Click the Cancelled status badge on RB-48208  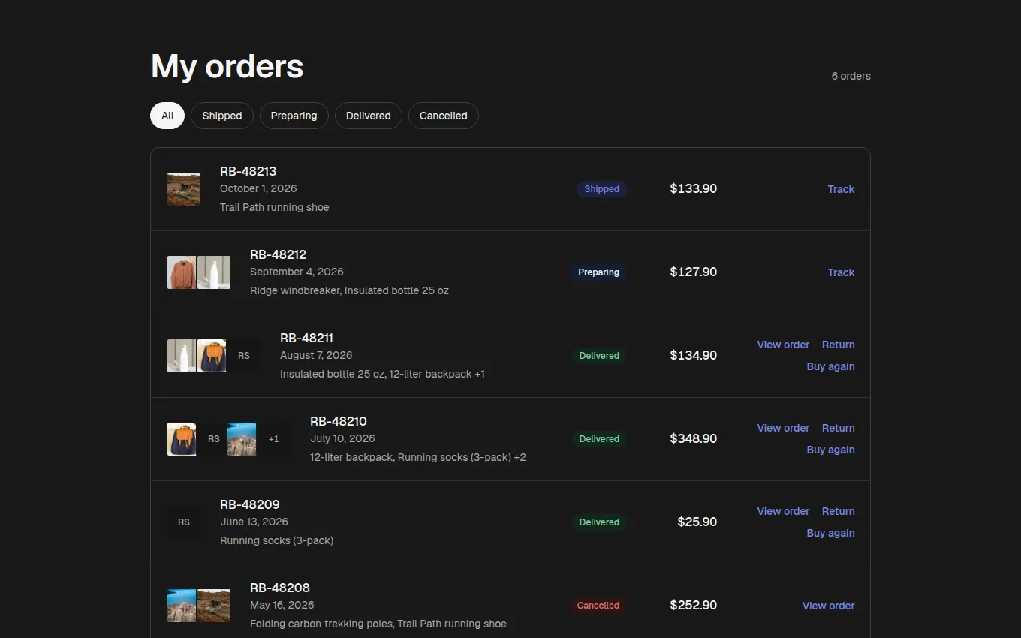[598, 606]
